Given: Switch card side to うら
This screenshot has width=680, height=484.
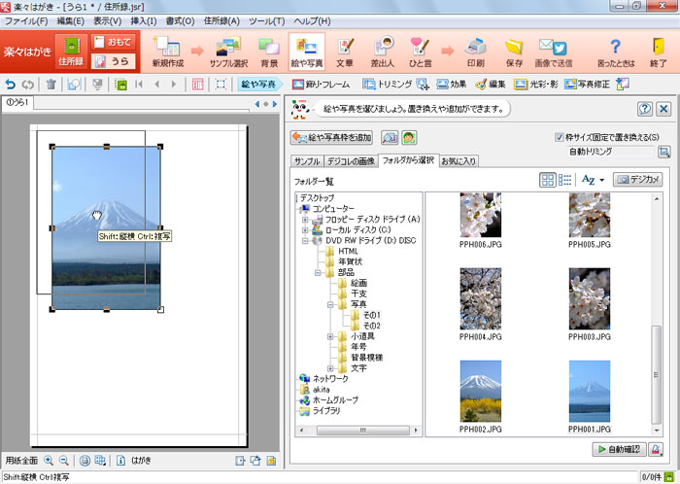Looking at the screenshot, I should point(114,61).
